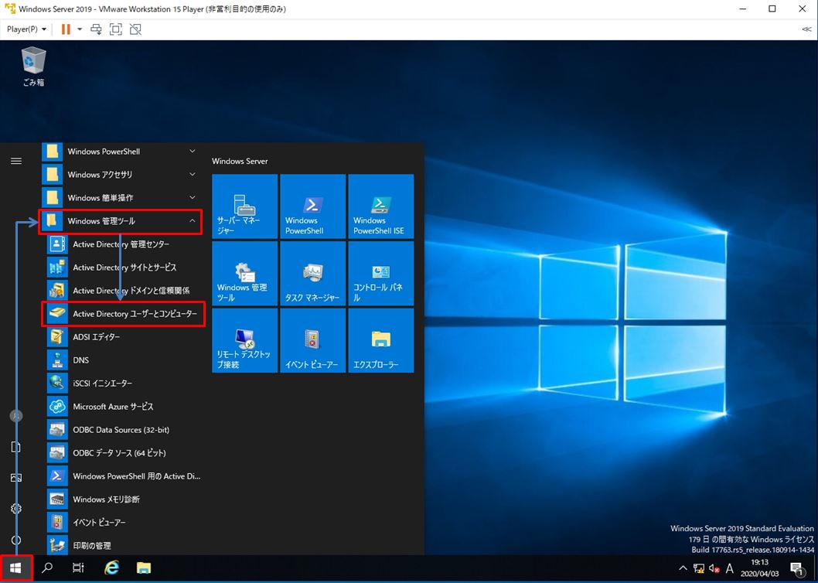This screenshot has width=818, height=583.
Task: Open taskbar search magnifier
Action: [47, 568]
